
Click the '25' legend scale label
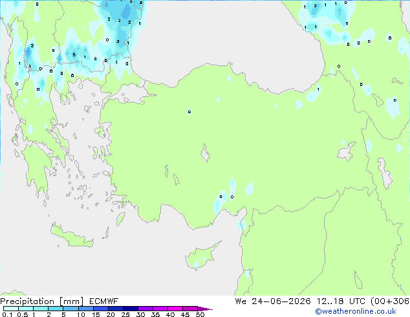coord(125,314)
